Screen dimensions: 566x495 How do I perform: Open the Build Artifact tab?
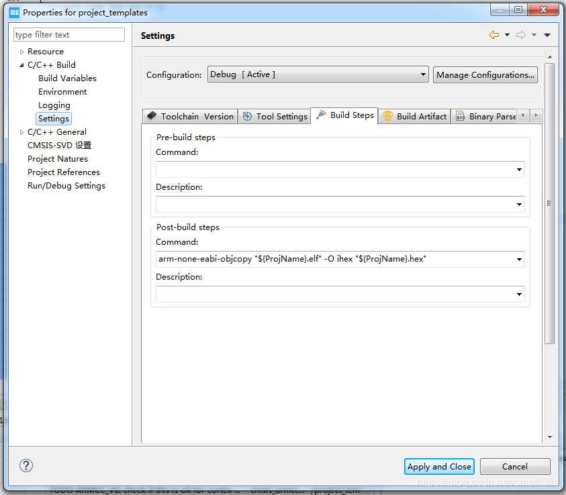pos(414,117)
